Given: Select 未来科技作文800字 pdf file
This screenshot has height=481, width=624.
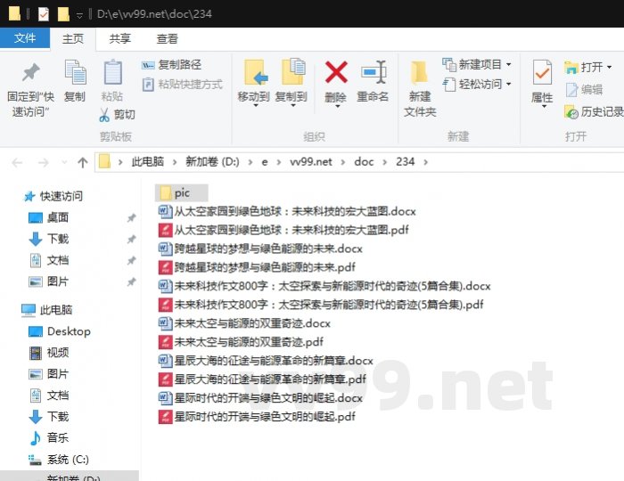Looking at the screenshot, I should pyautogui.click(x=321, y=305).
